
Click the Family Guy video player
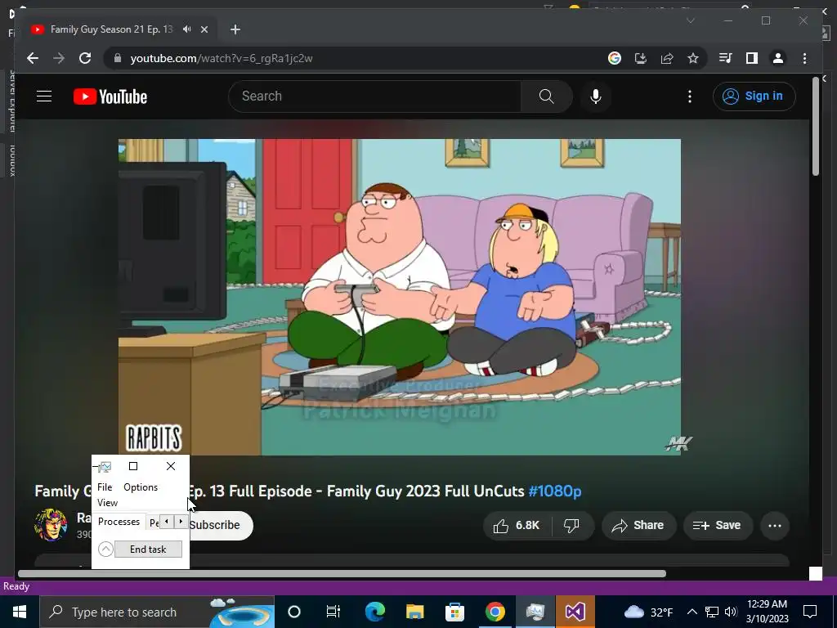(399, 297)
